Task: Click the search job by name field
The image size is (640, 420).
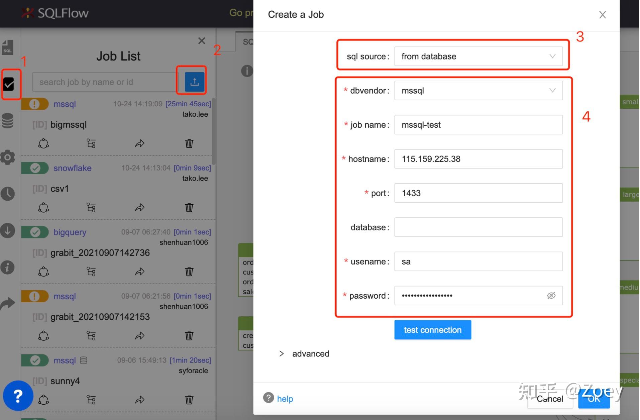Action: [x=105, y=82]
